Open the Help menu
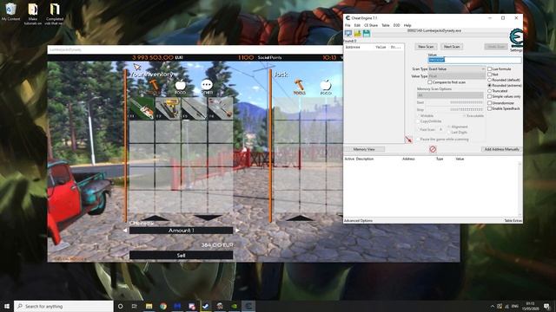The height and width of the screenshot is (312, 556). (407, 25)
